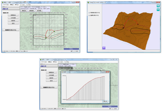The width and height of the screenshot is (162, 111).
Task: Click 閉じる button in the profile dialog
Action: [105, 101]
